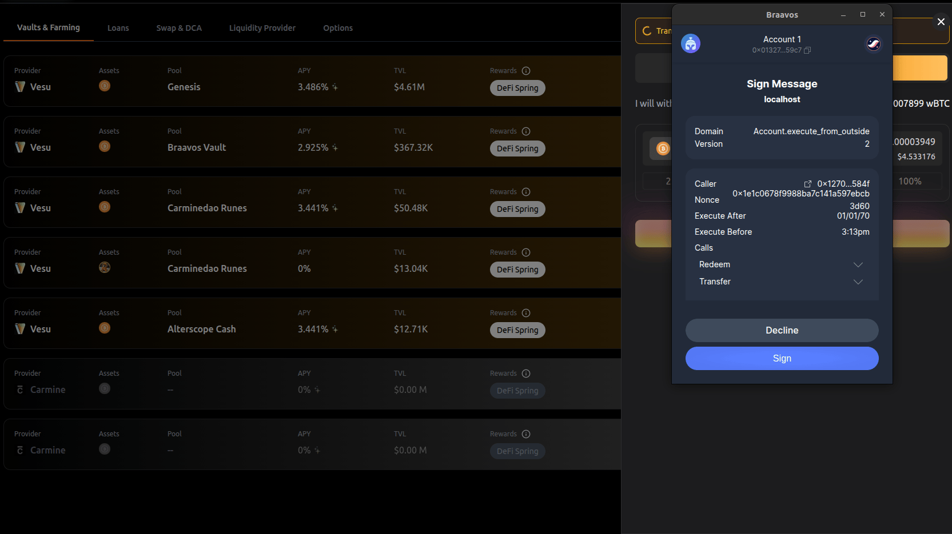Decline the Braavos signature request
The image size is (952, 534).
(x=782, y=330)
